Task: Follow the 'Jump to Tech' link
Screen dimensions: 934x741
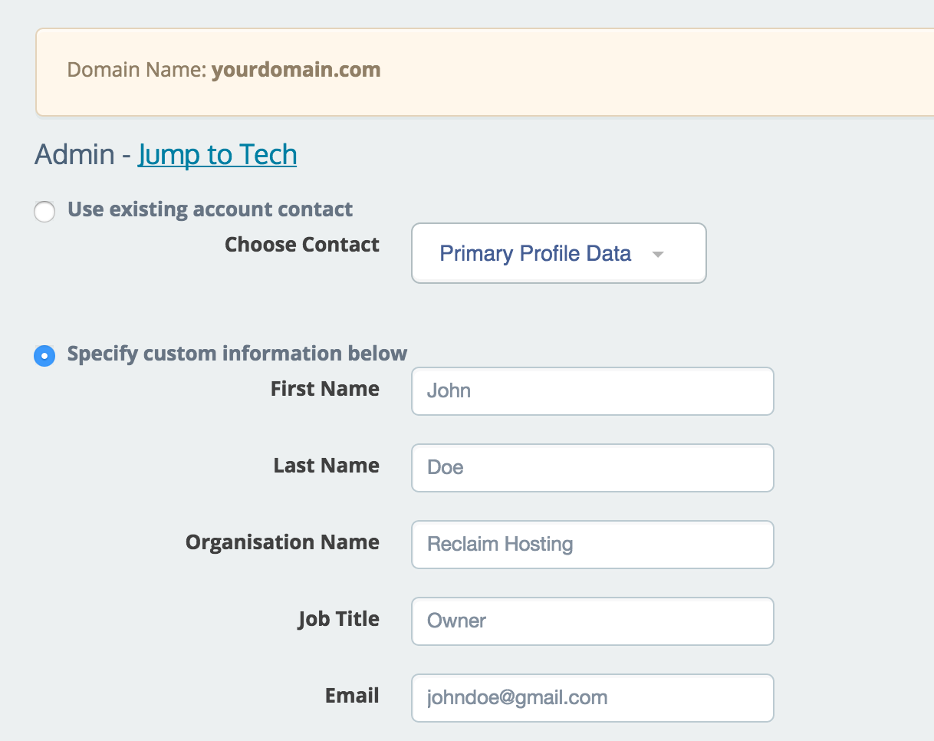Action: [x=217, y=154]
